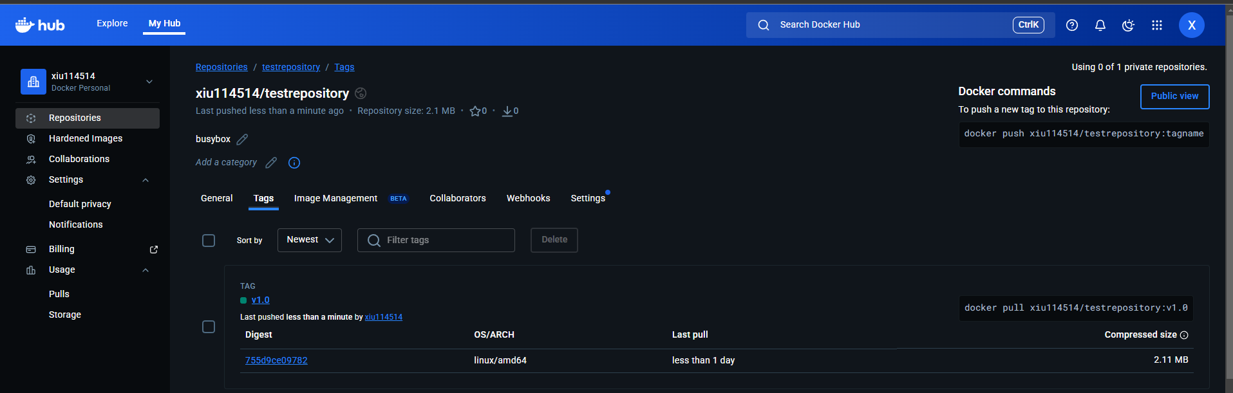Click the Repositories sidebar icon
This screenshot has width=1233, height=393.
click(x=31, y=118)
